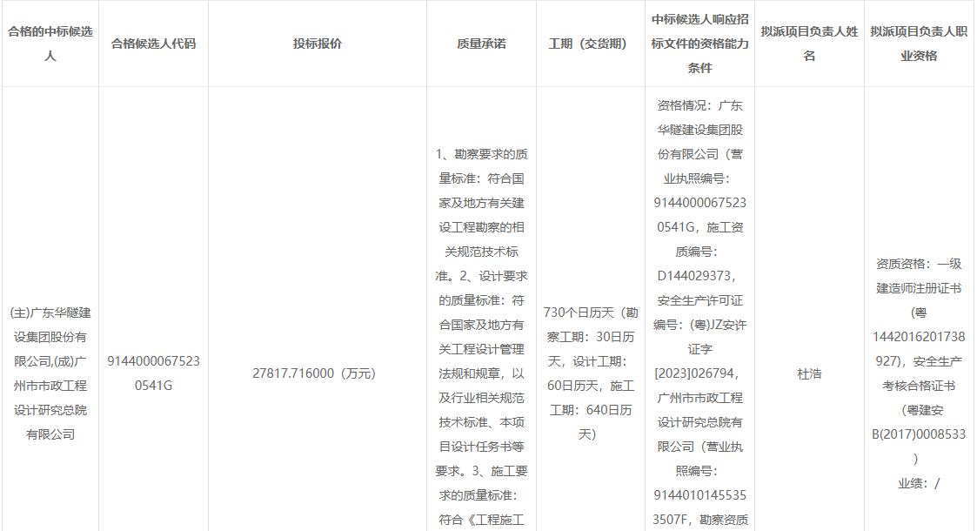Click the 合格的中标候选人 column header
The image size is (977, 531).
click(50, 44)
